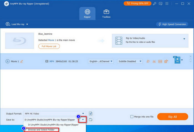Click the Blu-ray disc thumbnail
Screen dimensions: 194x132
point(20,41)
